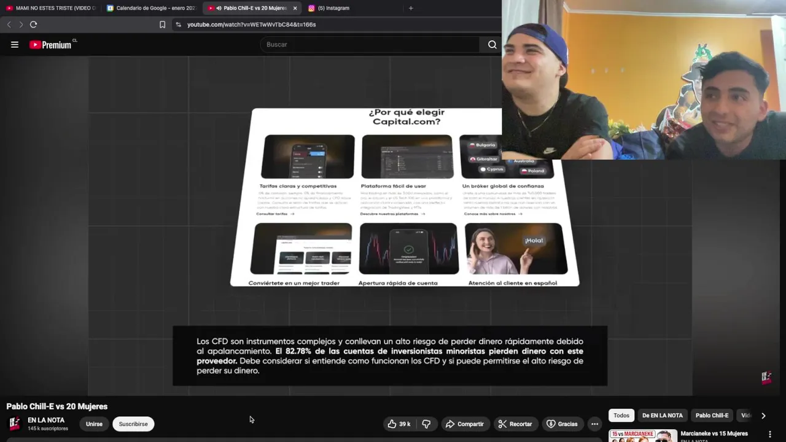The width and height of the screenshot is (786, 442).
Task: Focus the Buscar search field
Action: [x=371, y=44]
